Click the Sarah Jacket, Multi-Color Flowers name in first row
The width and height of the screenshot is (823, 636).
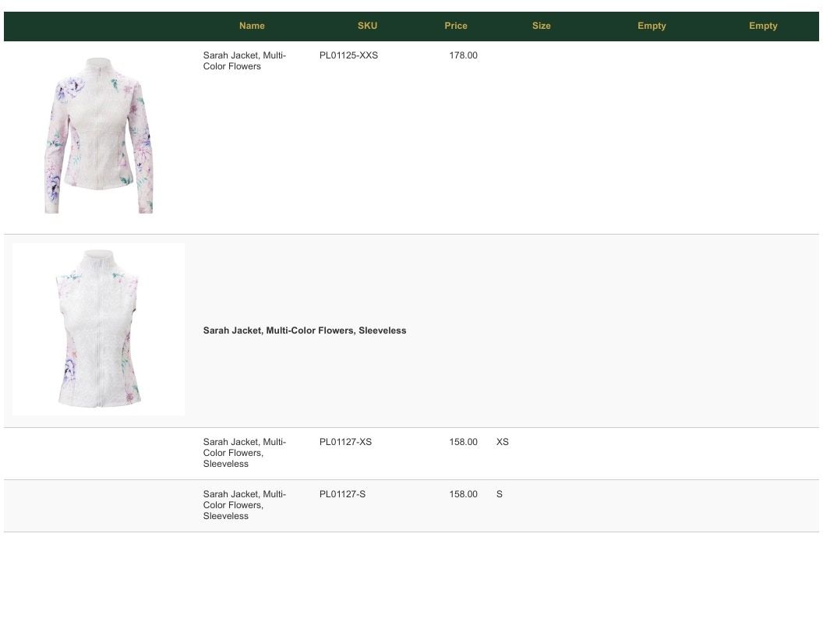tap(245, 61)
